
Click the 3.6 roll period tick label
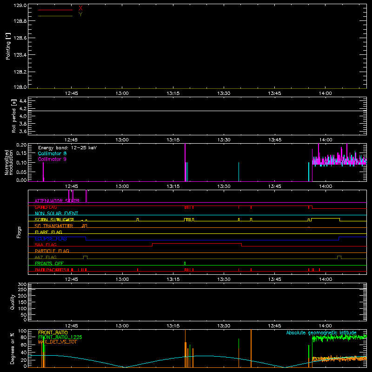[x=23, y=131]
